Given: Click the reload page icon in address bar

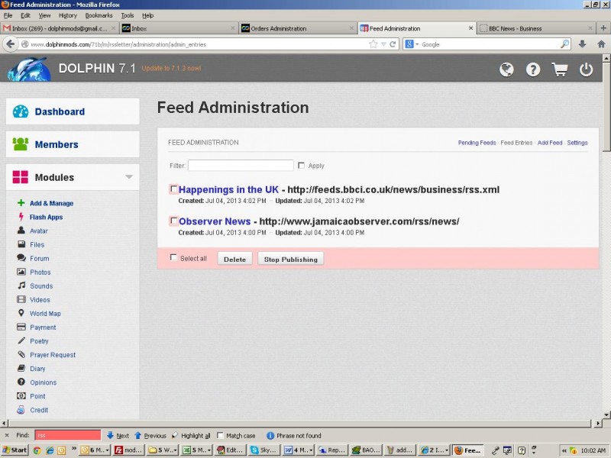Looking at the screenshot, I should pos(393,44).
